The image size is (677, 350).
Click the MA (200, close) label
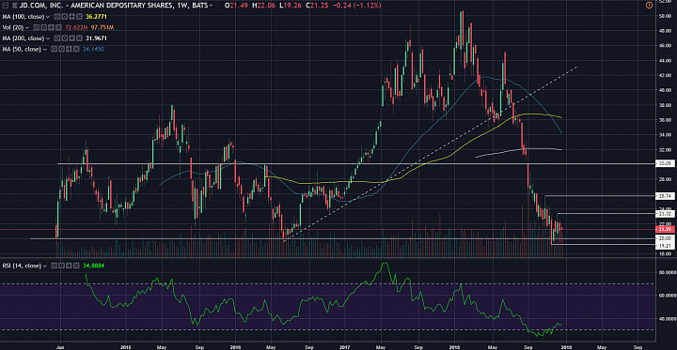(x=24, y=38)
